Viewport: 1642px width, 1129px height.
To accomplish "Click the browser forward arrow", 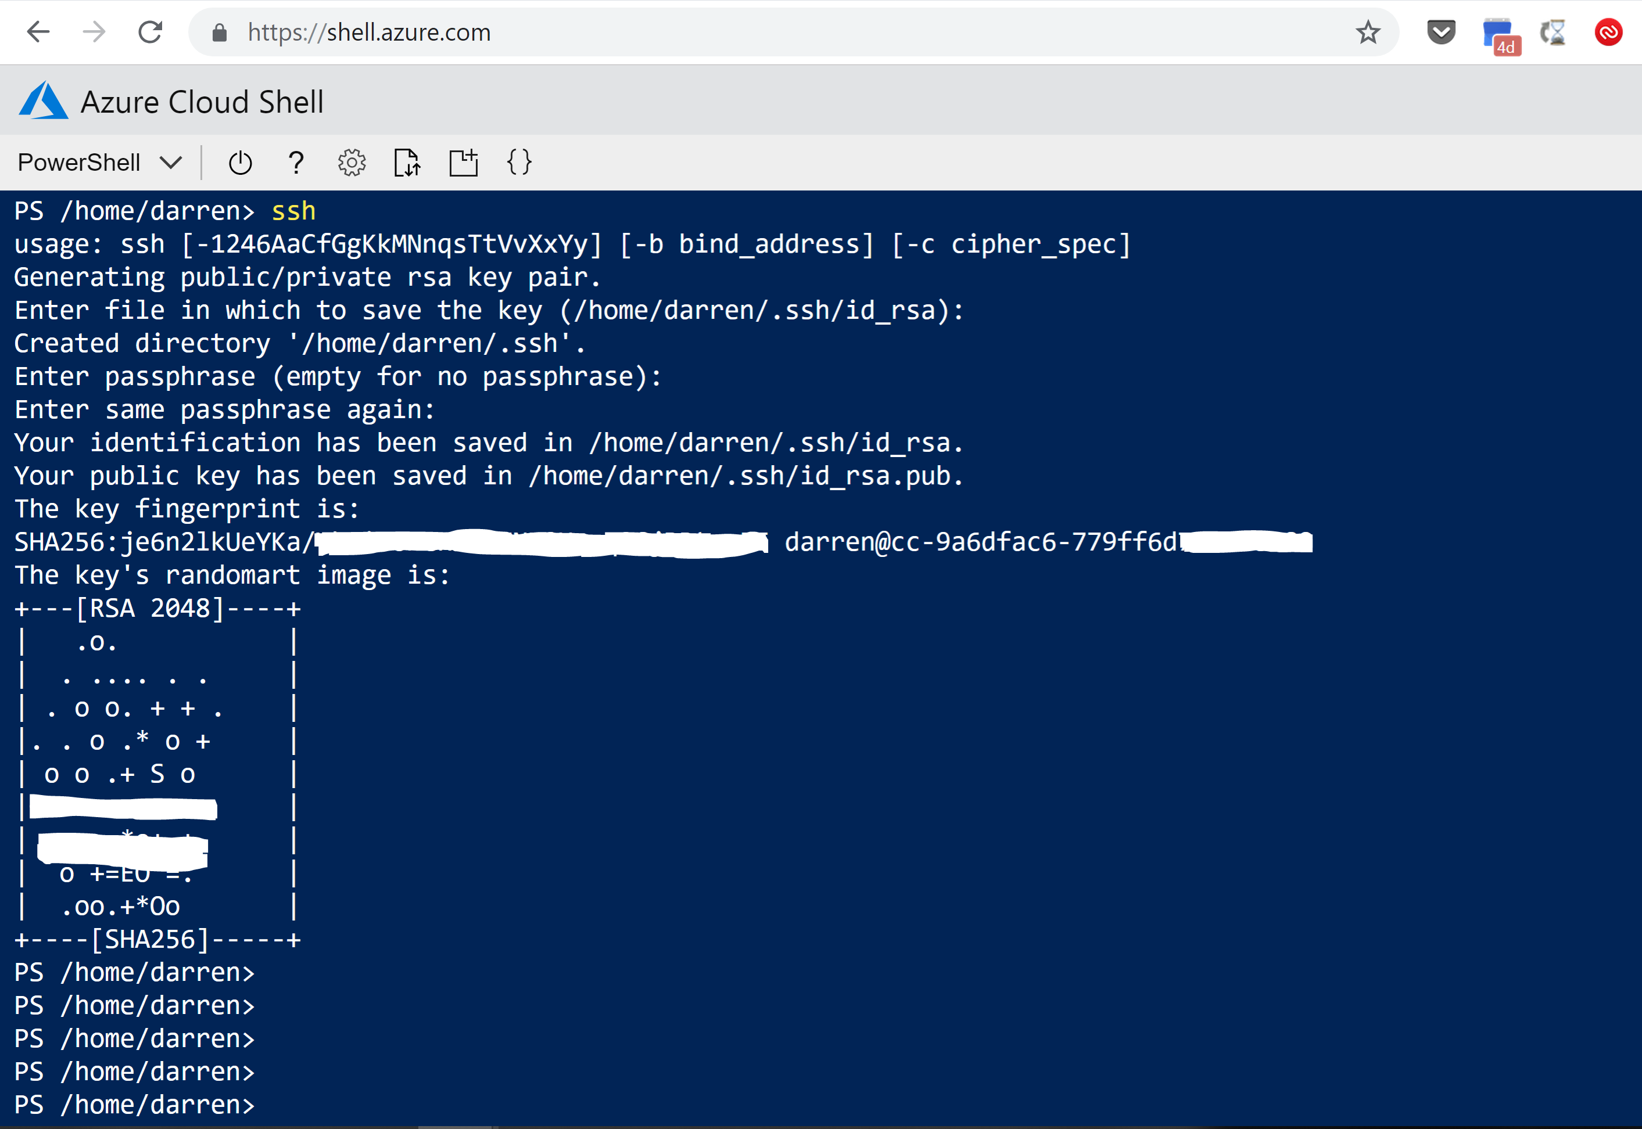I will [94, 32].
